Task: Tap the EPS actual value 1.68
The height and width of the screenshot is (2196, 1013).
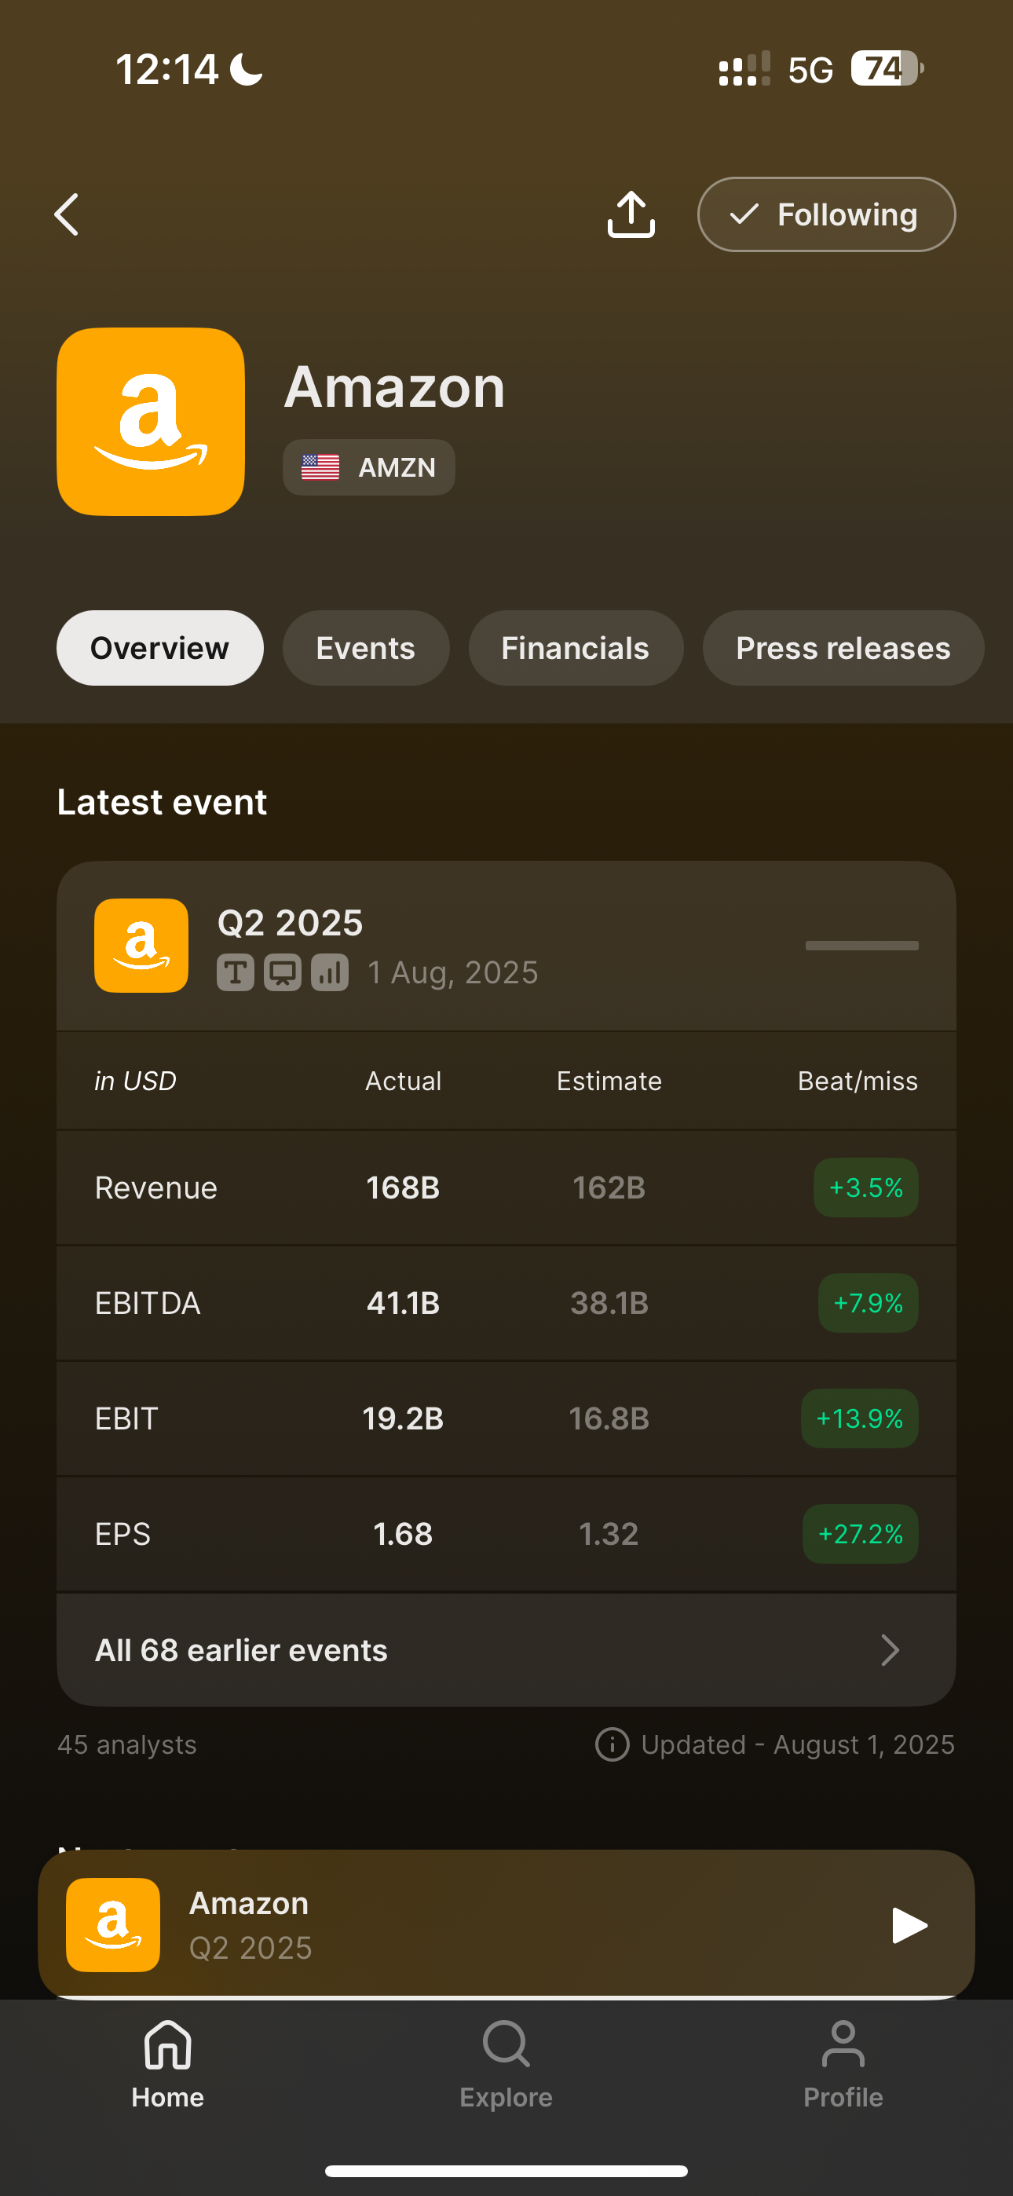Action: coord(404,1534)
